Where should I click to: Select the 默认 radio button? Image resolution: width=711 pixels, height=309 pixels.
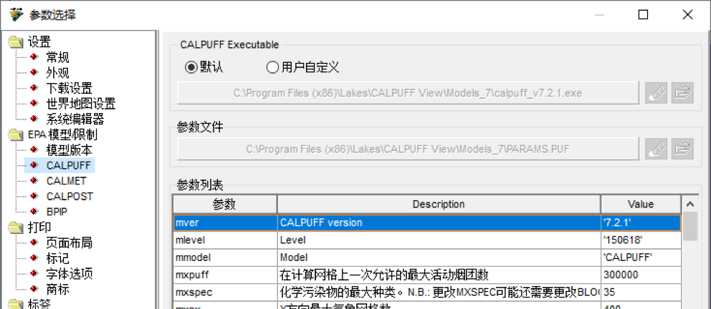pos(191,67)
